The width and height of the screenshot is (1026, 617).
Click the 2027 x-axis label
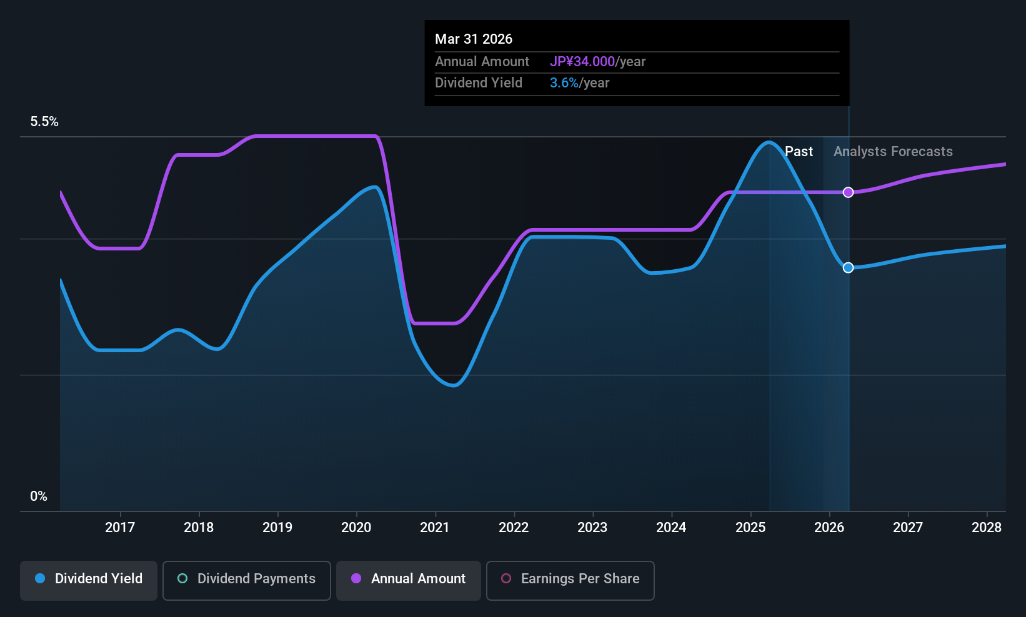(x=908, y=528)
